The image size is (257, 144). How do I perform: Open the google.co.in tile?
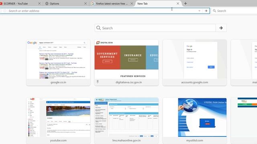(58, 62)
